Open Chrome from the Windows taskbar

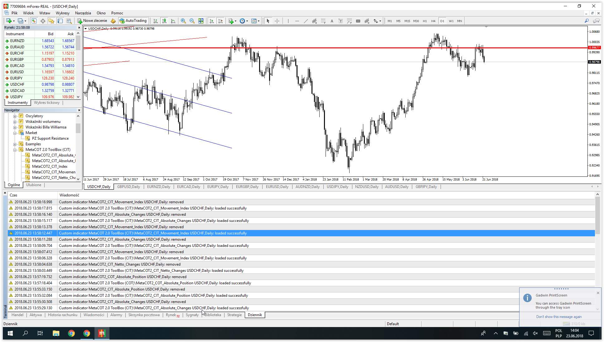71,333
